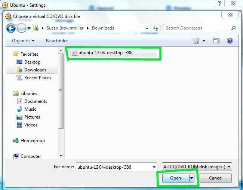Select Homegroup in navigation pane
Image resolution: width=243 pixels, height=190 pixels.
pyautogui.click(x=33, y=141)
